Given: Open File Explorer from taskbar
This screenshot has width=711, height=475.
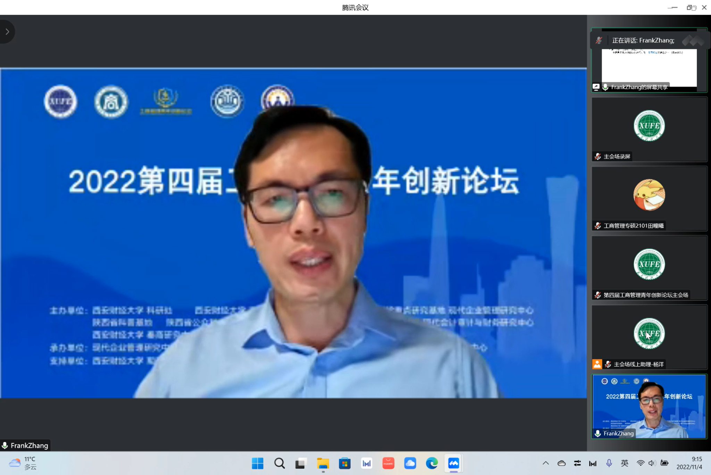Looking at the screenshot, I should [323, 463].
